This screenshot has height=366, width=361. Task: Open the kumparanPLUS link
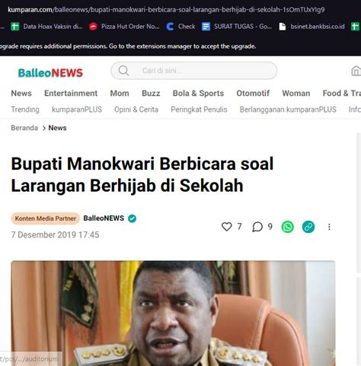[77, 110]
